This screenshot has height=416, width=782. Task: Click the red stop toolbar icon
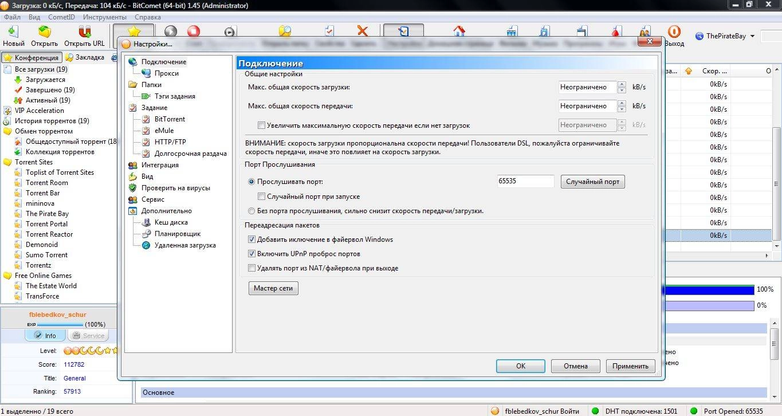[194, 32]
